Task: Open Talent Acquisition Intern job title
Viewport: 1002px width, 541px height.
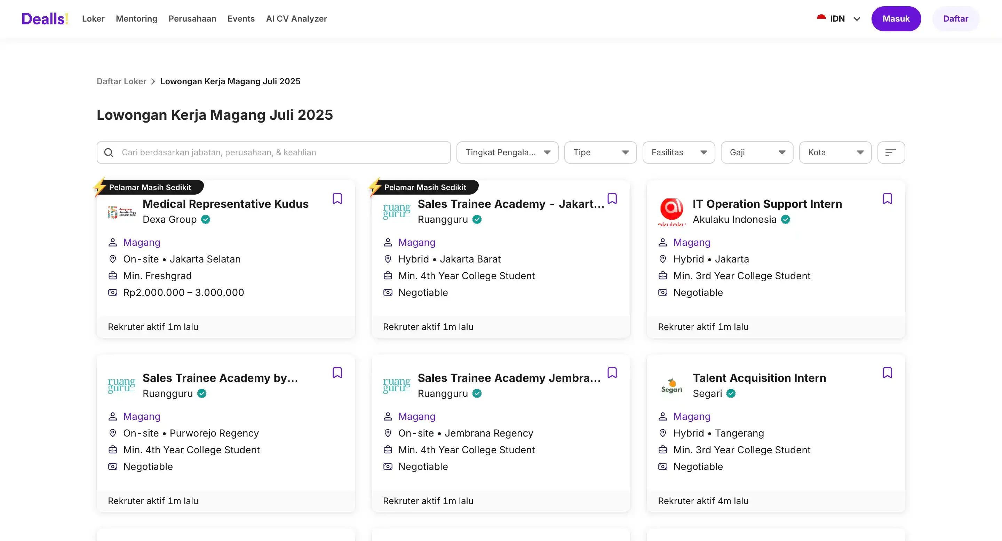Action: (x=759, y=378)
